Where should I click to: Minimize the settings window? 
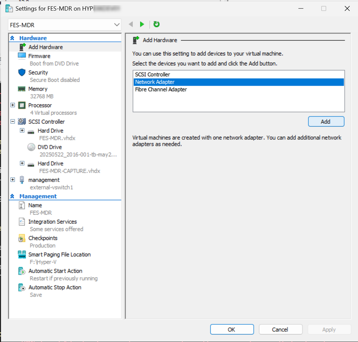pyautogui.click(x=301, y=9)
